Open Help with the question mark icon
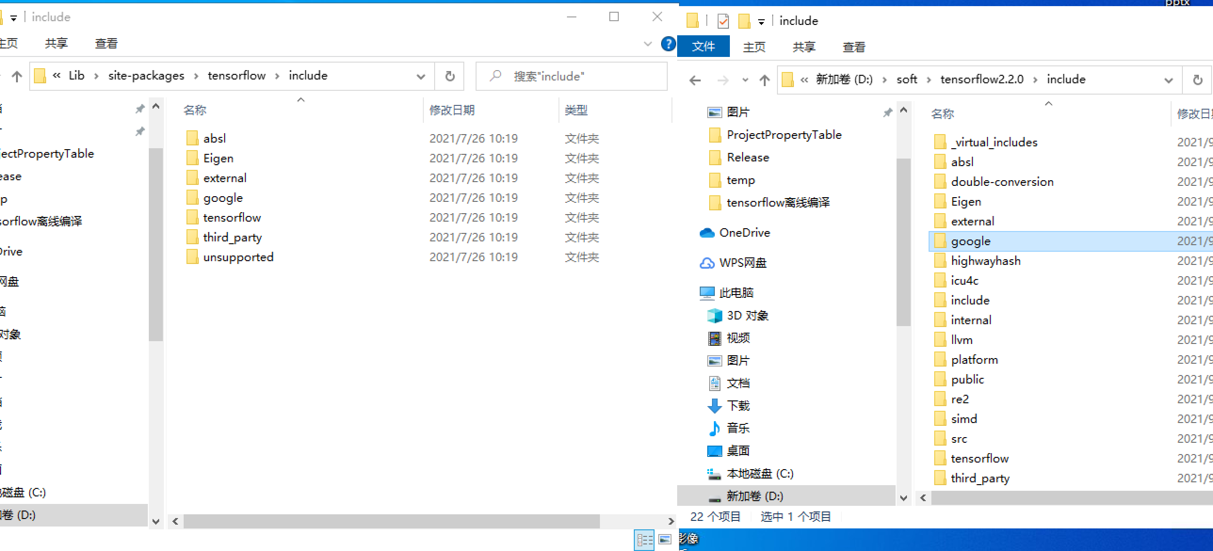1213x551 pixels. click(667, 45)
